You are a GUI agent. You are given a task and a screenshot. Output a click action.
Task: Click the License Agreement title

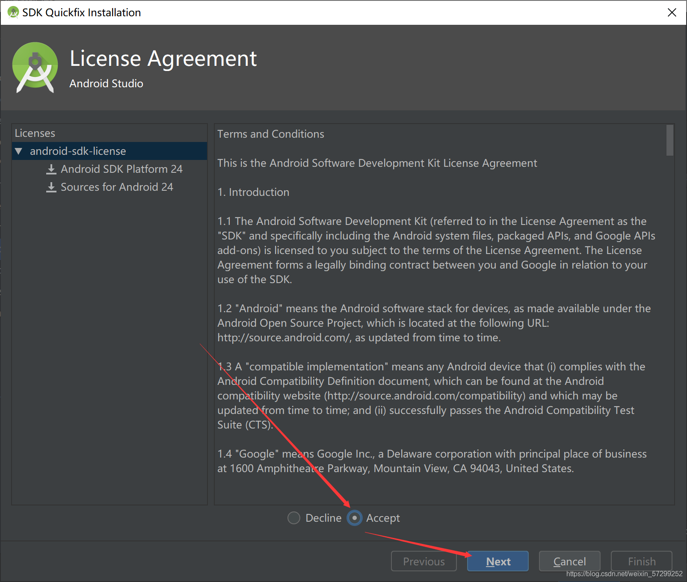tap(163, 59)
